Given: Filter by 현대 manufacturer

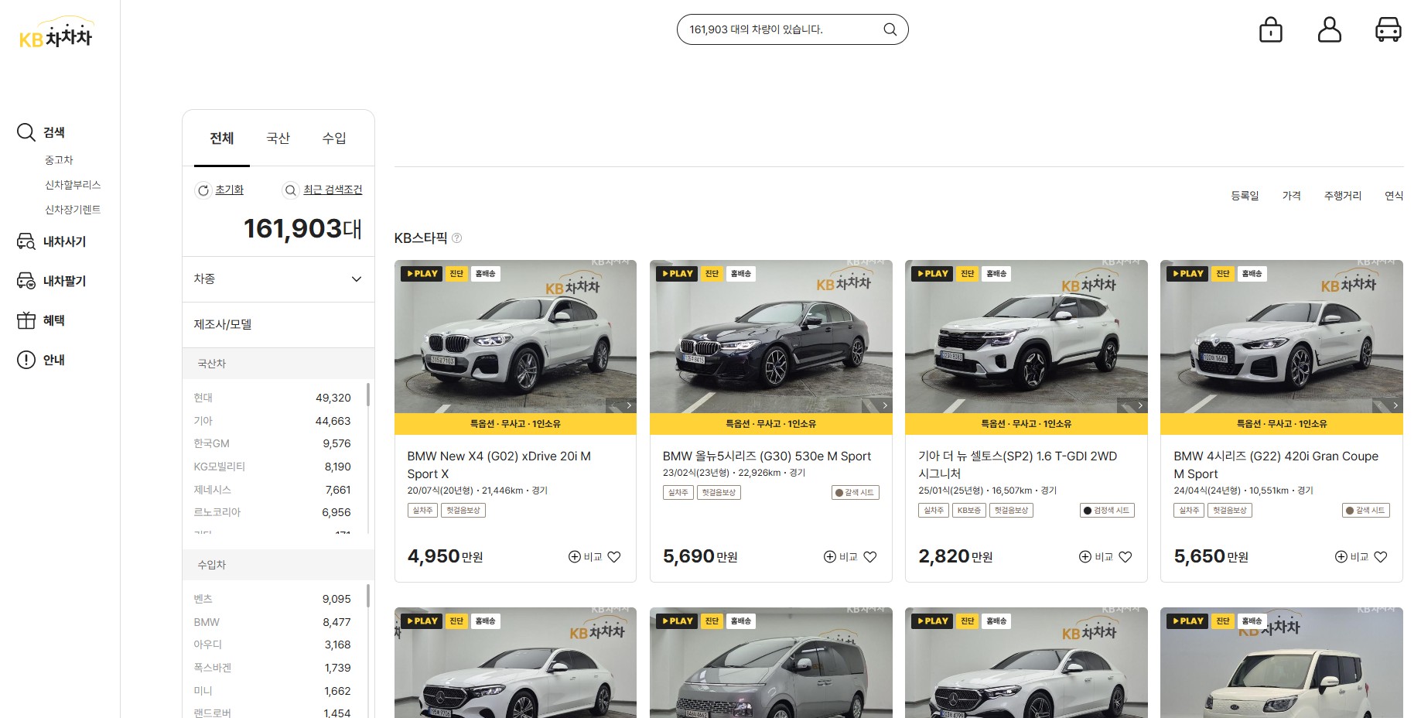Looking at the screenshot, I should pyautogui.click(x=272, y=398).
